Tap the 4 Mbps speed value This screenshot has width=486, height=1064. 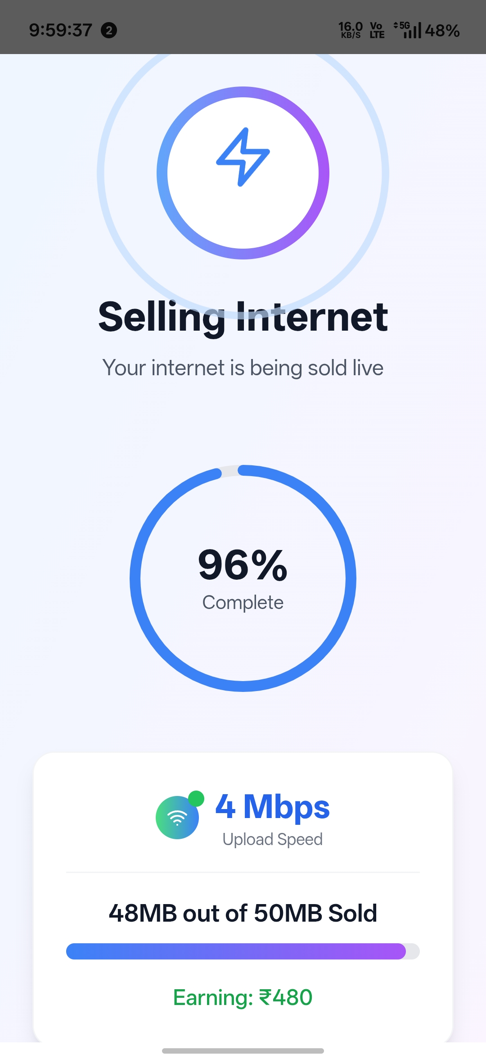pyautogui.click(x=273, y=807)
